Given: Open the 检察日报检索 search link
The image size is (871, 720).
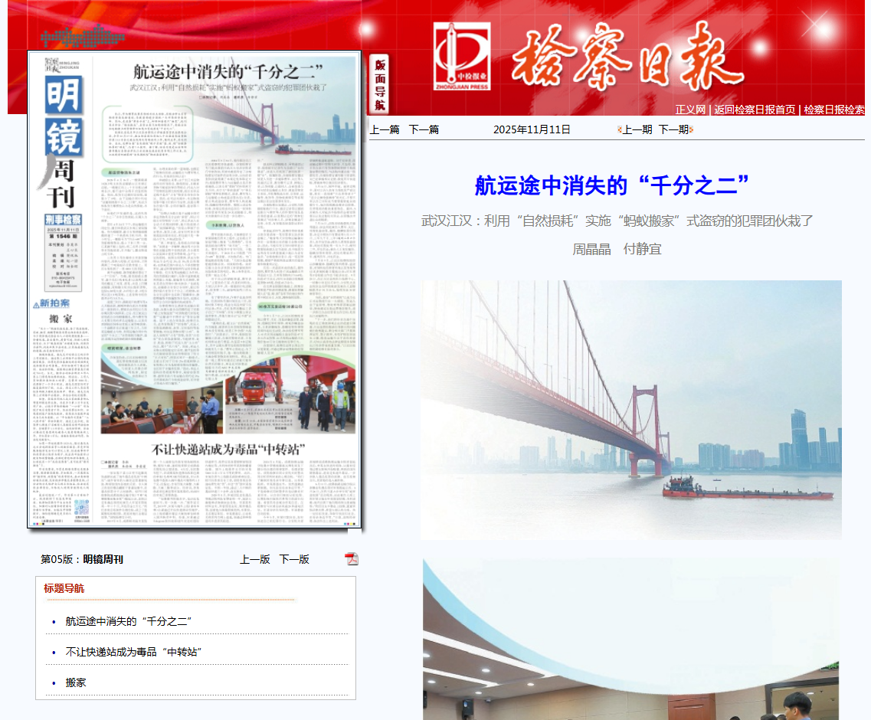Looking at the screenshot, I should [833, 110].
